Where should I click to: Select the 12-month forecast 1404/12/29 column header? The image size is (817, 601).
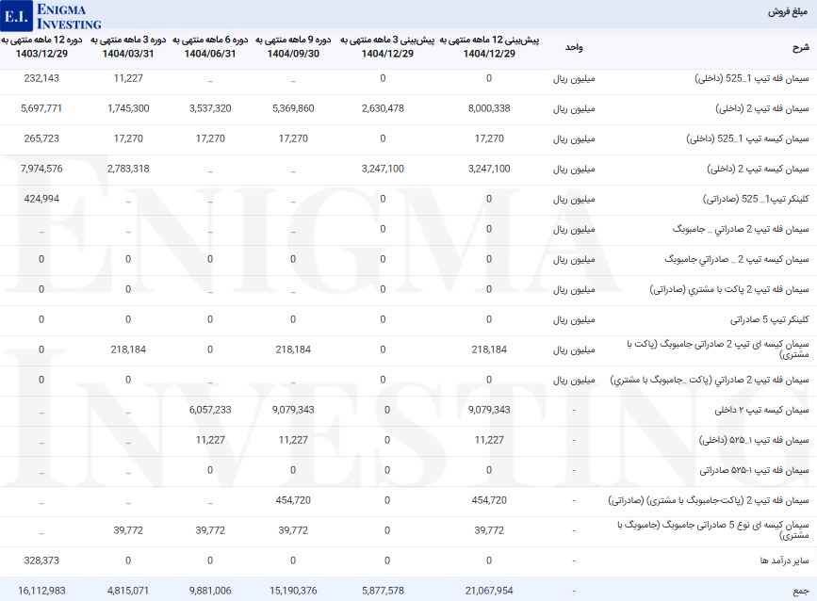489,47
